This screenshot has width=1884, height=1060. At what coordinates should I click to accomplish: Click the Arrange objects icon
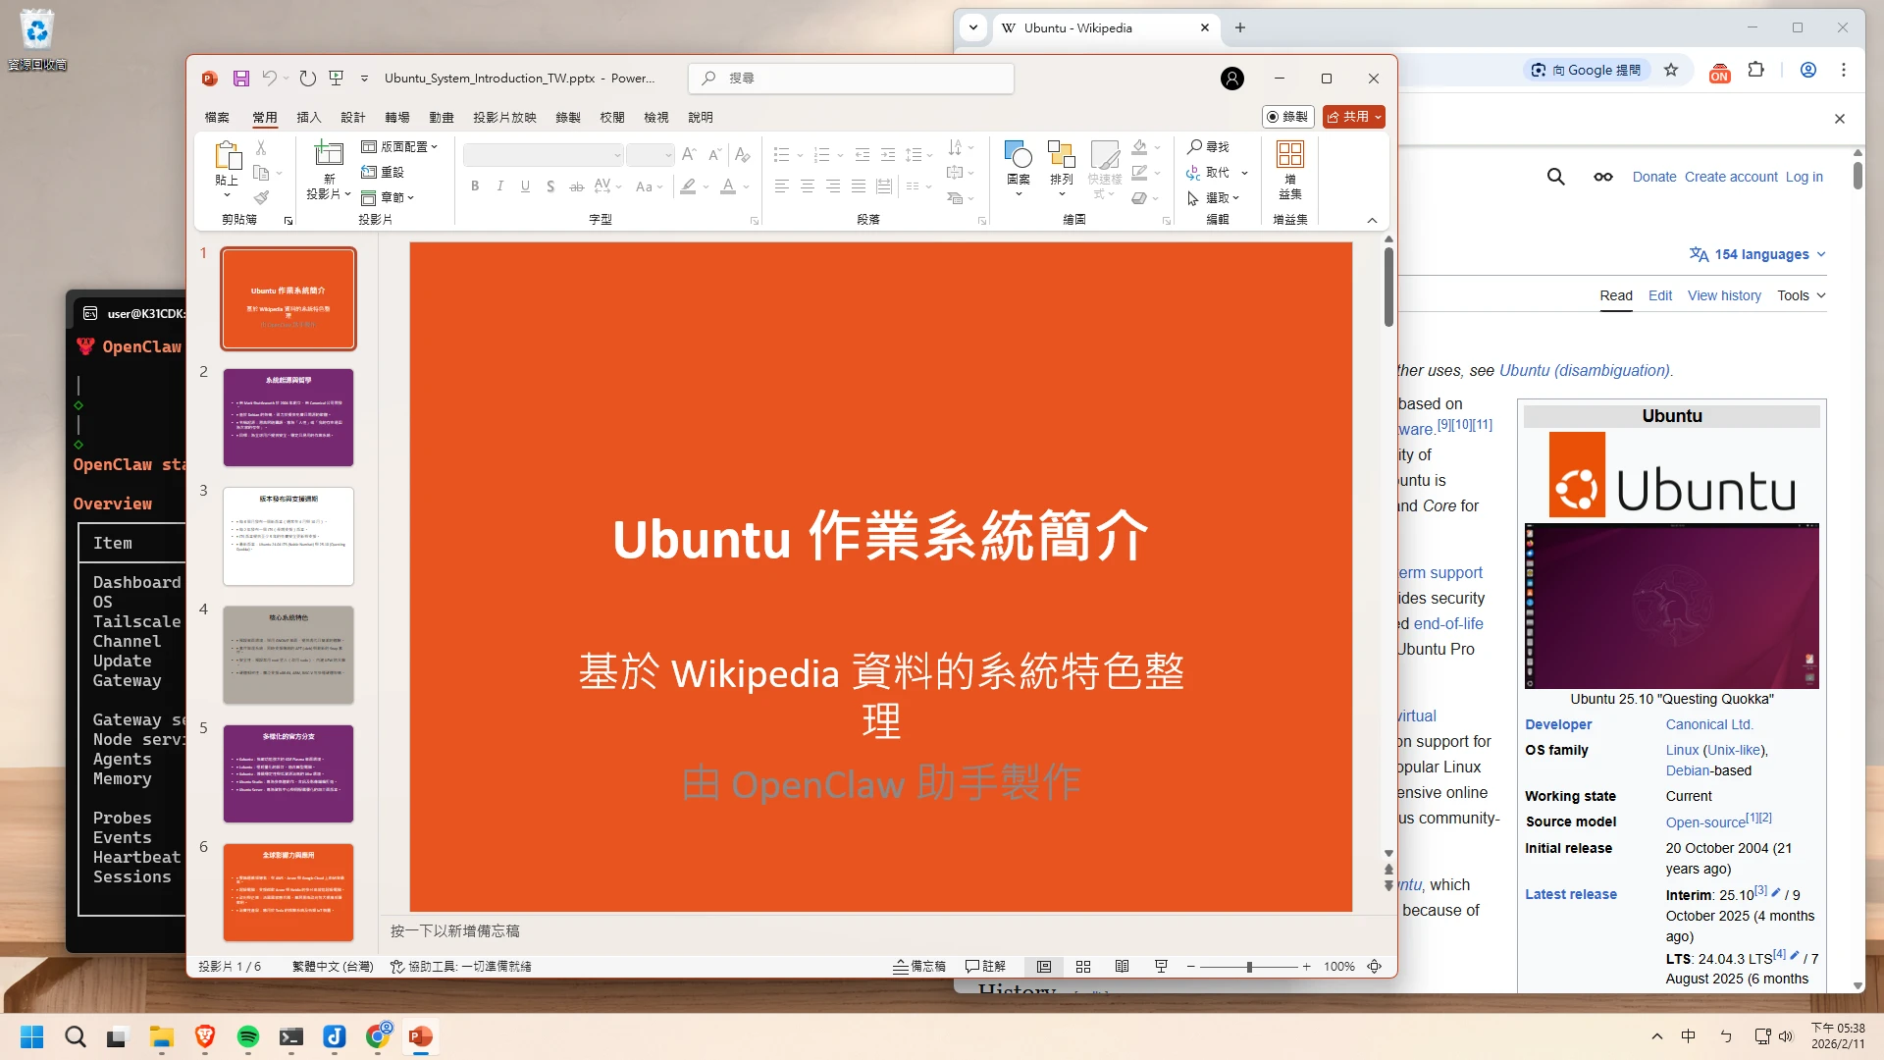pos(1061,155)
